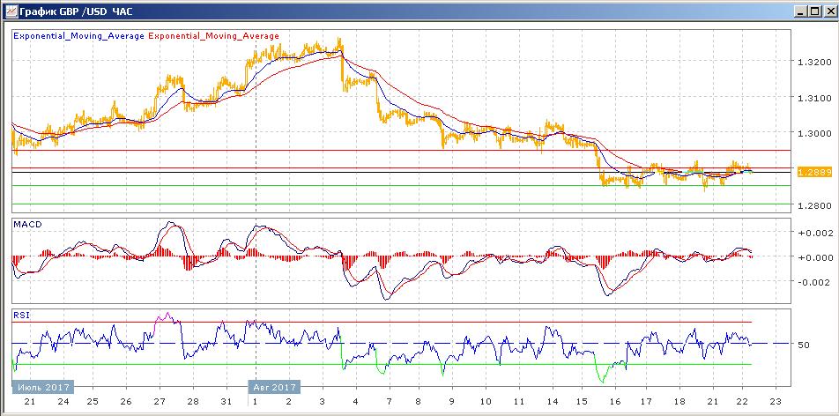Click the chart icon in the title bar
This screenshot has height=416, width=839.
[10, 11]
